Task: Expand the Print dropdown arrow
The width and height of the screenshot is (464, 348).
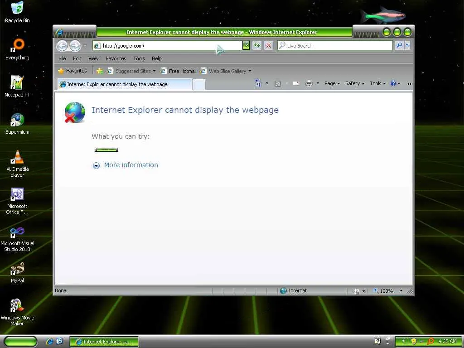Action: [318, 83]
